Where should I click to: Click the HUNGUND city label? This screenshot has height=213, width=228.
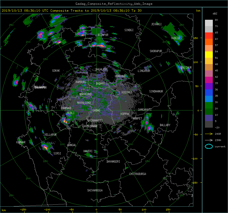tap(120, 76)
